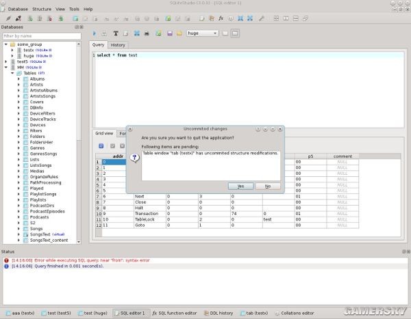The height and width of the screenshot is (319, 411).
Task: Click the tile windows horizontally icon
Action: [x=286, y=18]
